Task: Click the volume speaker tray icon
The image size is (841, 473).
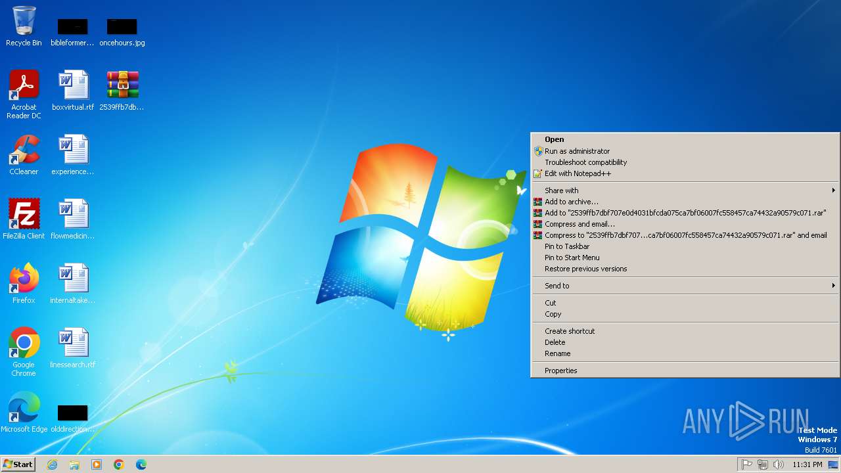Action: pos(779,464)
